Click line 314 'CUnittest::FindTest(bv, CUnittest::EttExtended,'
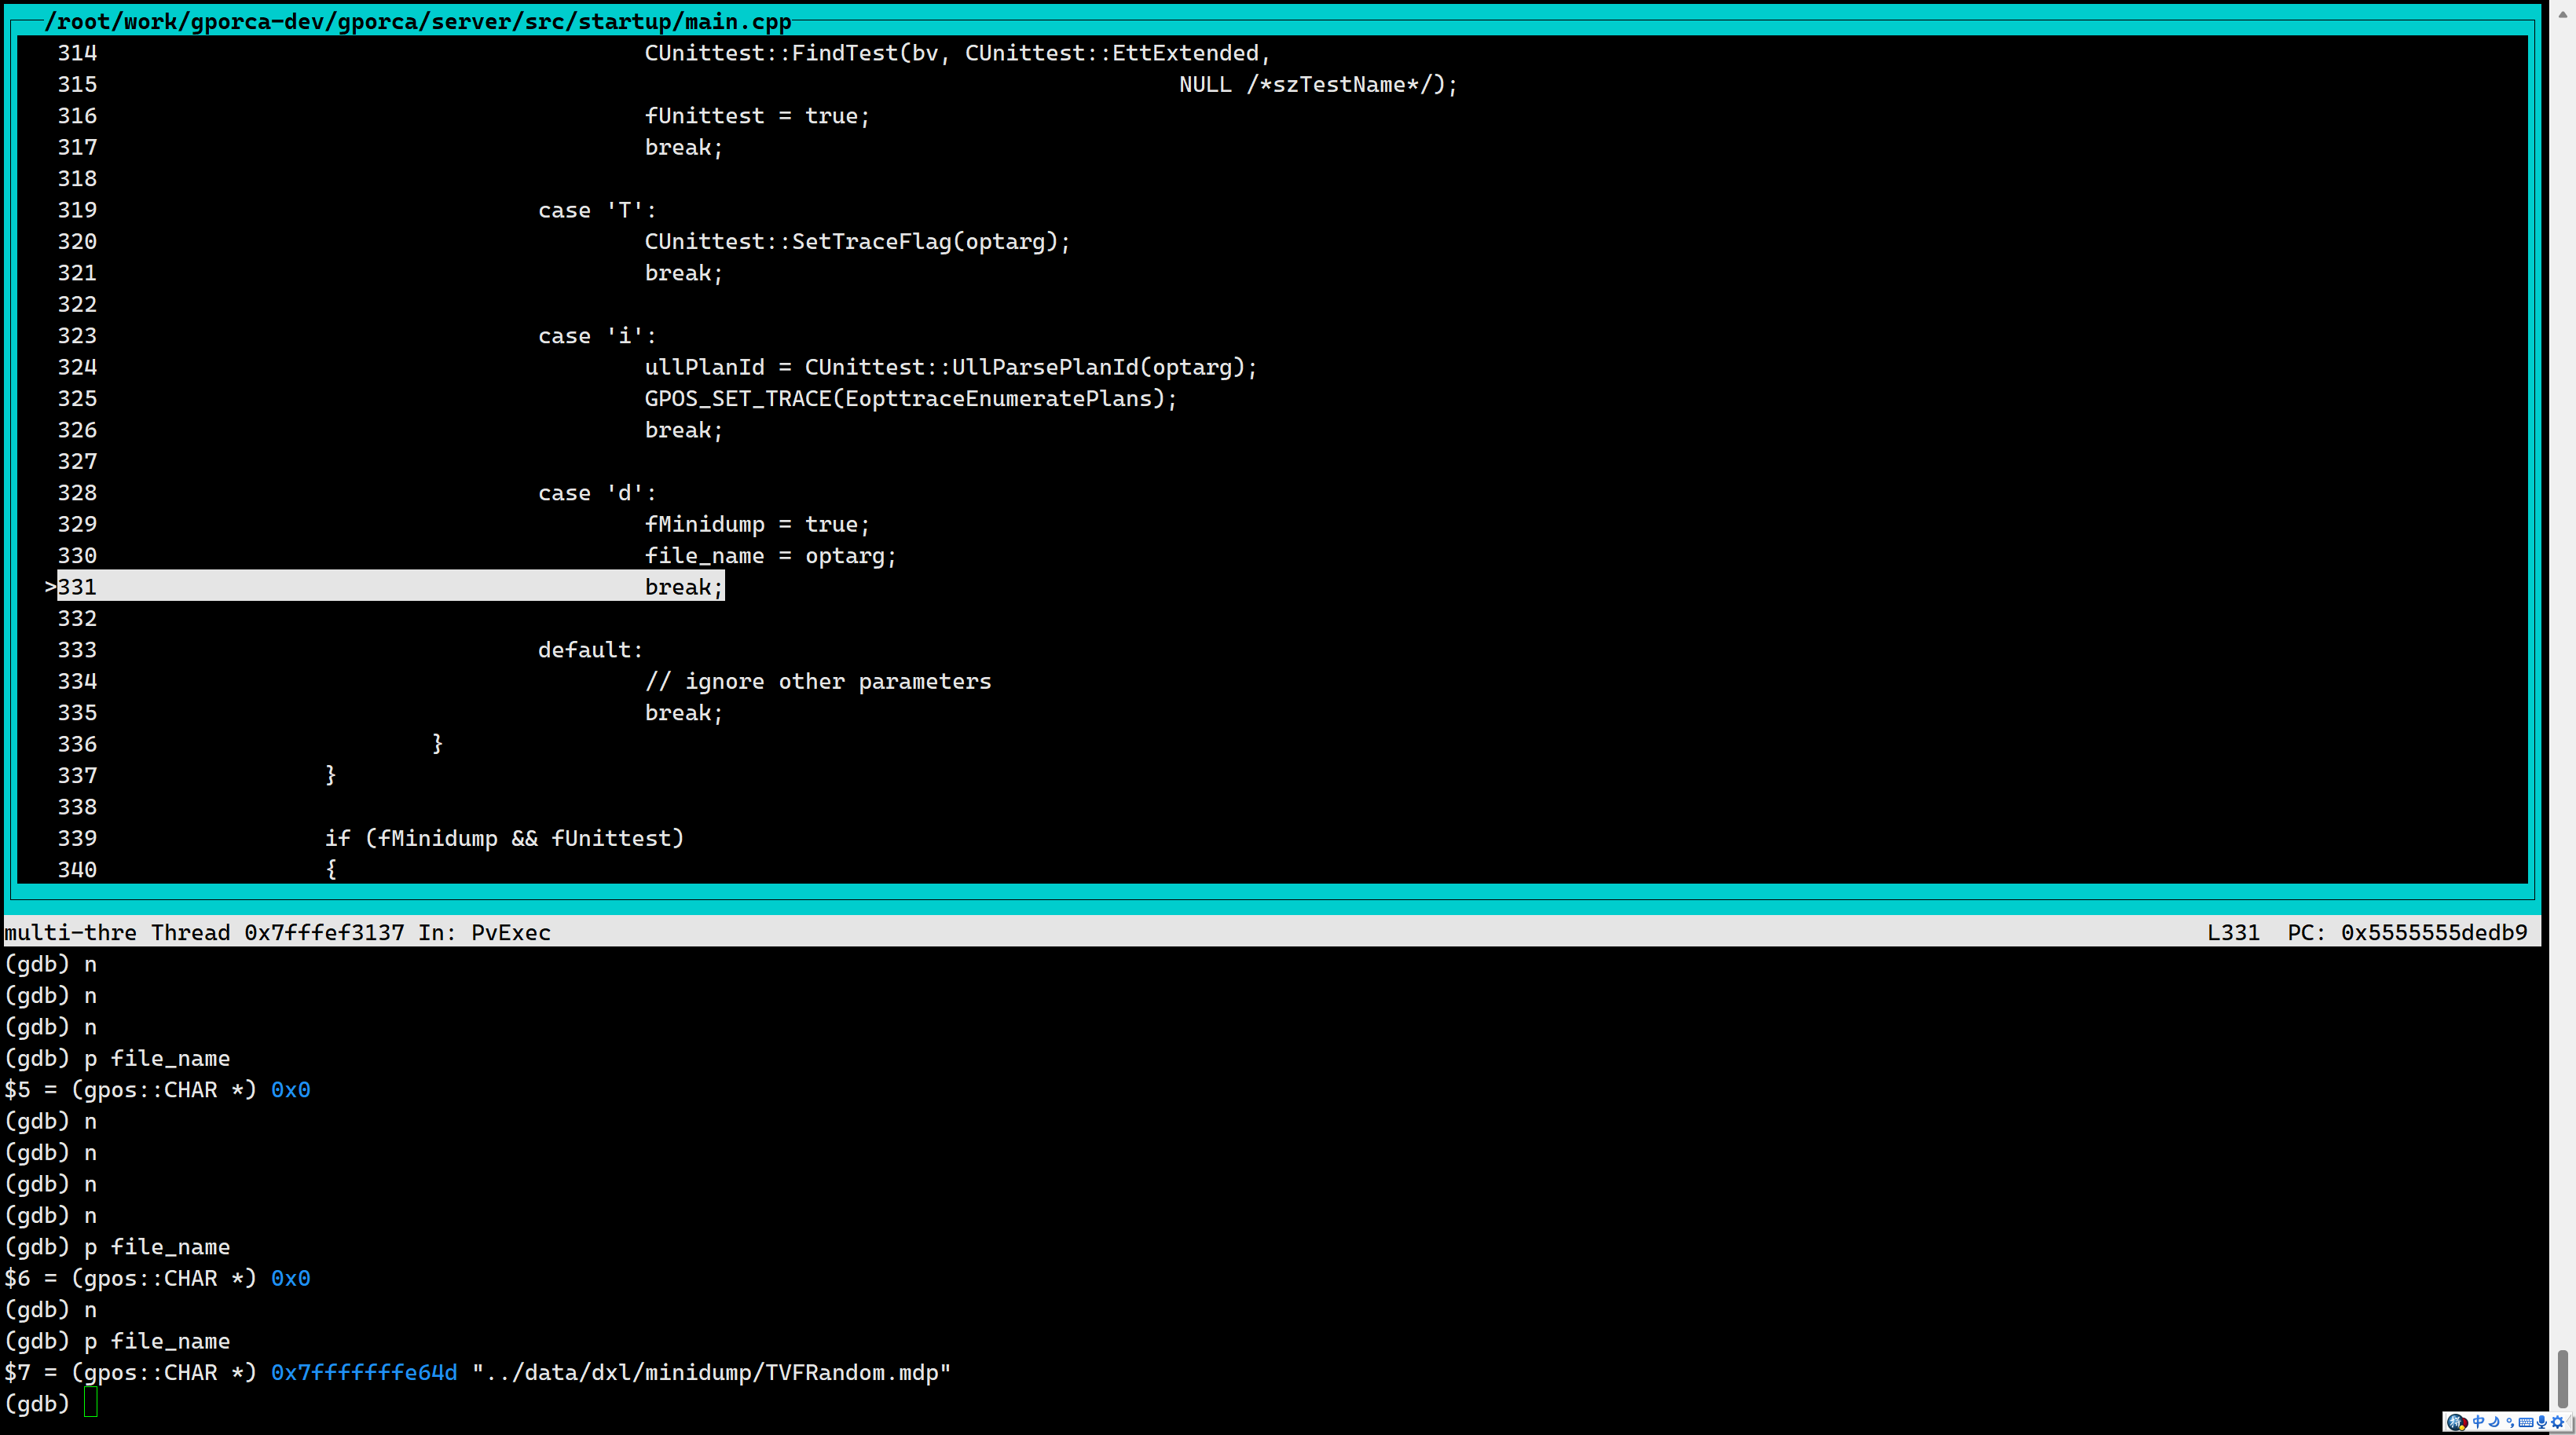This screenshot has width=2576, height=1435. 957,53
